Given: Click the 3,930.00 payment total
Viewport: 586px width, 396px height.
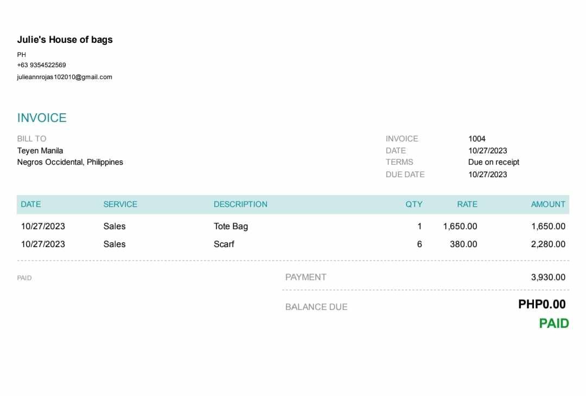Looking at the screenshot, I should coord(548,277).
